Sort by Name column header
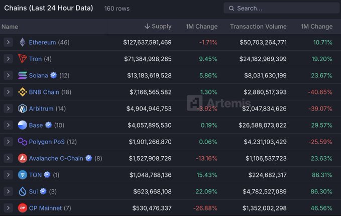Viewport: 341px width, 216px height. (10, 26)
